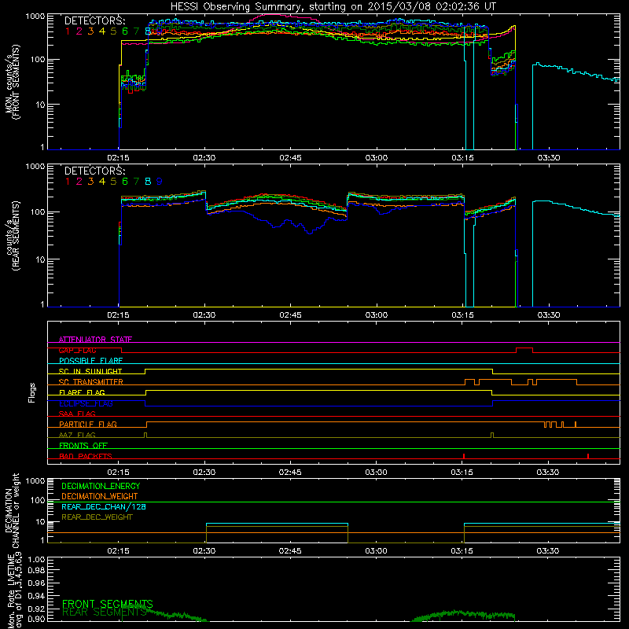Select detector 7 legend in rear segments panel
Screen dimensions: 629x629
tap(136, 182)
